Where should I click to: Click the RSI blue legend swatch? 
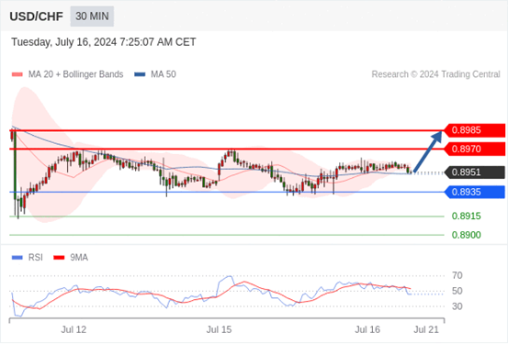click(x=17, y=258)
